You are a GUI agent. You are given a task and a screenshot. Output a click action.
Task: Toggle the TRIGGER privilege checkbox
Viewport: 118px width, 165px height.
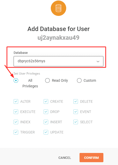click(x=16, y=132)
